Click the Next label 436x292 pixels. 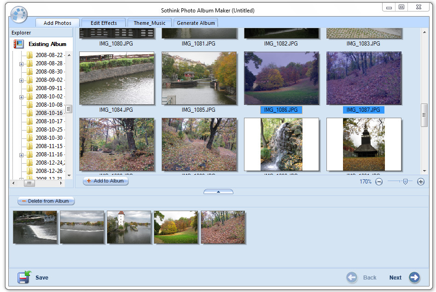(395, 278)
